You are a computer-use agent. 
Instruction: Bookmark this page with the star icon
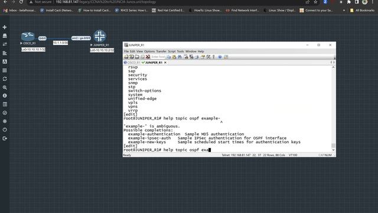[315, 2]
